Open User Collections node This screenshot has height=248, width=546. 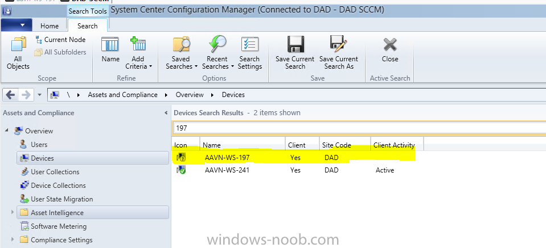[55, 172]
